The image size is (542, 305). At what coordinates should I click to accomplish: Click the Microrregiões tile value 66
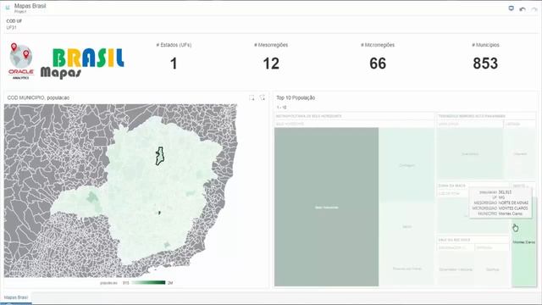click(378, 64)
